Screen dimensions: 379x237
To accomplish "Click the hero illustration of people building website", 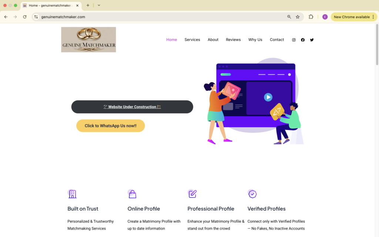I will pos(253,101).
